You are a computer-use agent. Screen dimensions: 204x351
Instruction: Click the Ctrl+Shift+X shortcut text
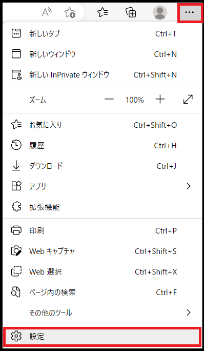coord(156,272)
